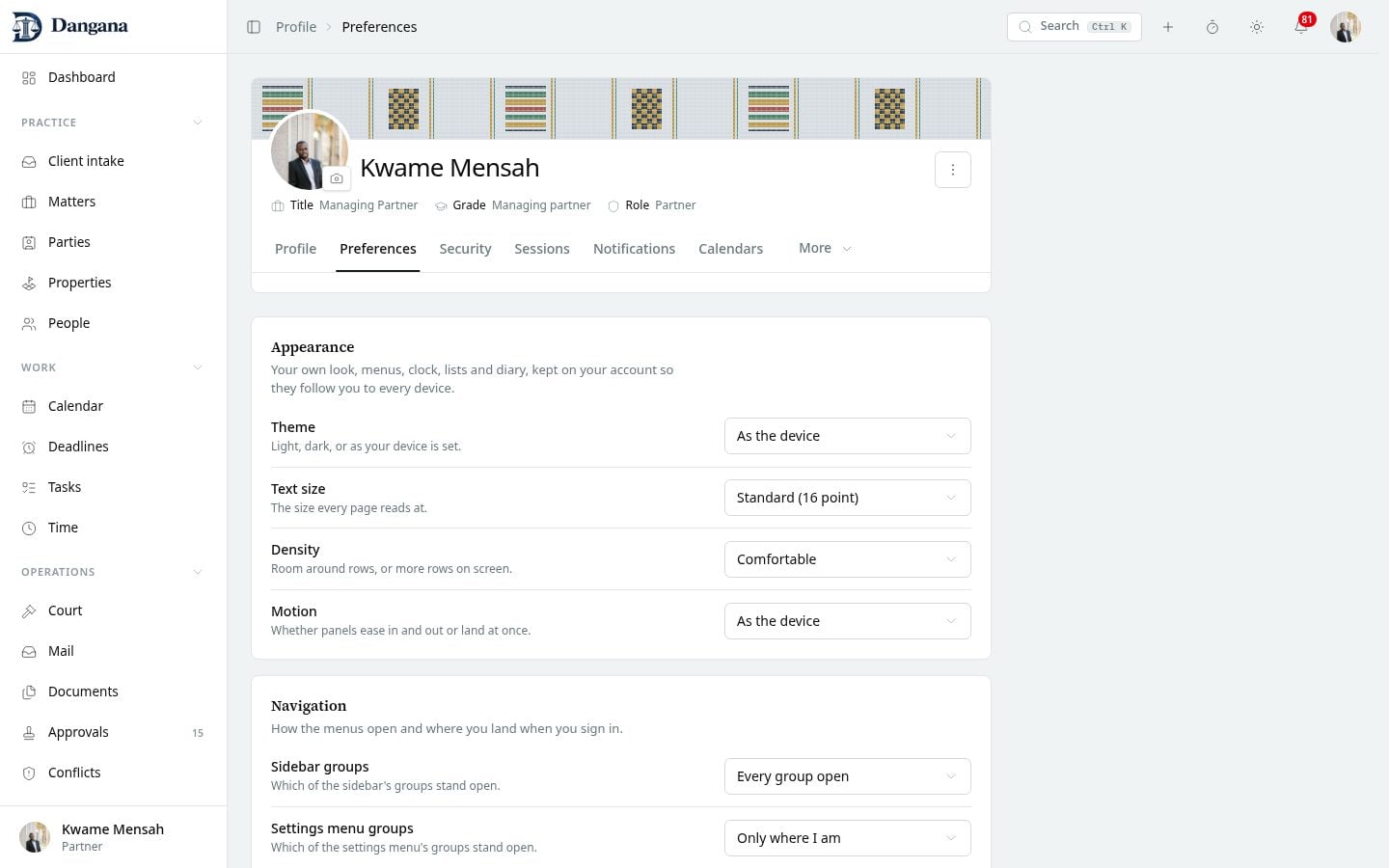Viewport: 1389px width, 868px height.
Task: Open Mail from the sidebar
Action: pos(114,651)
